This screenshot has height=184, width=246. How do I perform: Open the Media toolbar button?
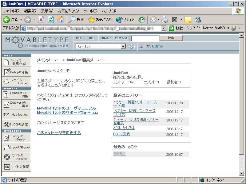125,20
